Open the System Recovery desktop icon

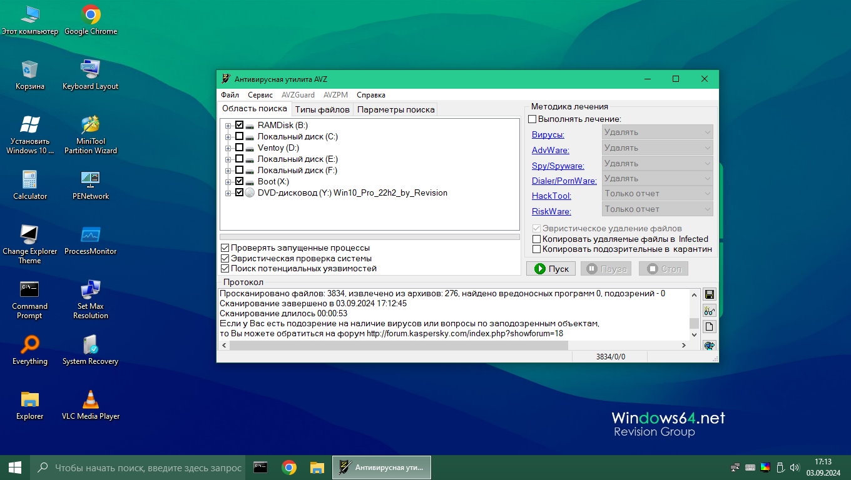[x=91, y=346]
